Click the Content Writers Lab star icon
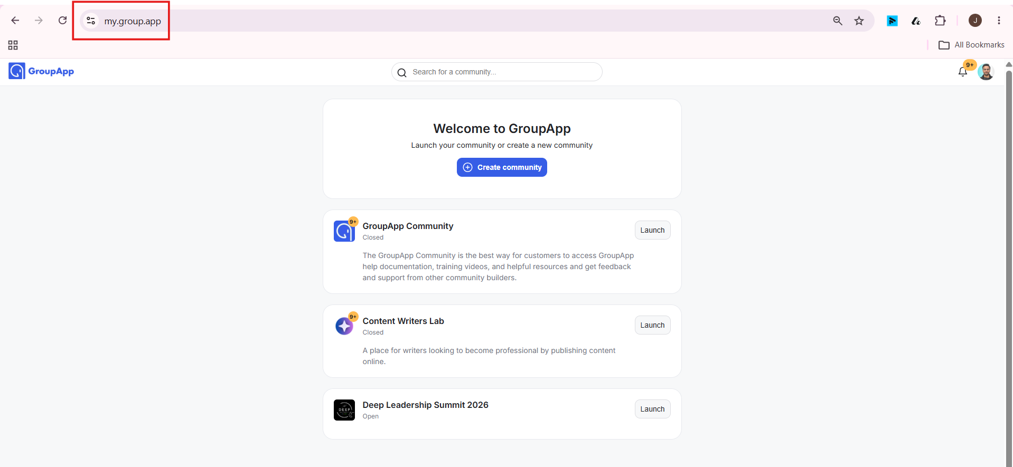This screenshot has height=467, width=1013. pyautogui.click(x=344, y=326)
